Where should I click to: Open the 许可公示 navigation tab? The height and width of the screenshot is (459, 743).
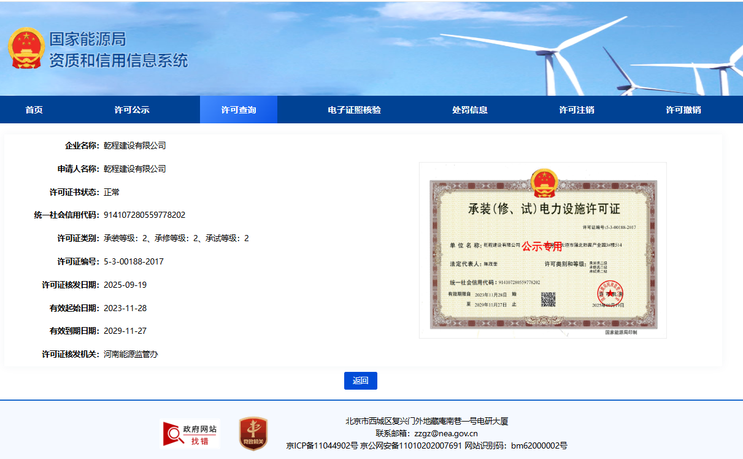tap(132, 110)
